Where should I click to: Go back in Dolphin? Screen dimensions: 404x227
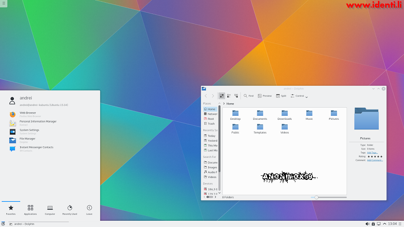(x=206, y=96)
